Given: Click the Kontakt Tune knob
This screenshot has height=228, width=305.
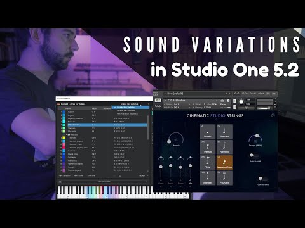Looking at the screenshot, I should pyautogui.click(x=241, y=101).
